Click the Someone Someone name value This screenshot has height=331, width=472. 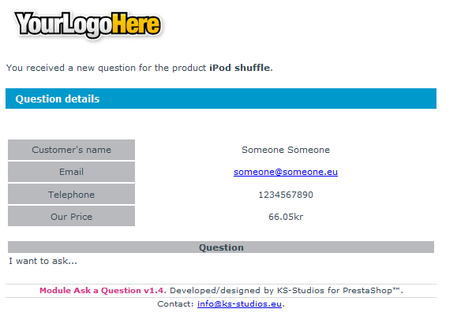click(x=286, y=150)
